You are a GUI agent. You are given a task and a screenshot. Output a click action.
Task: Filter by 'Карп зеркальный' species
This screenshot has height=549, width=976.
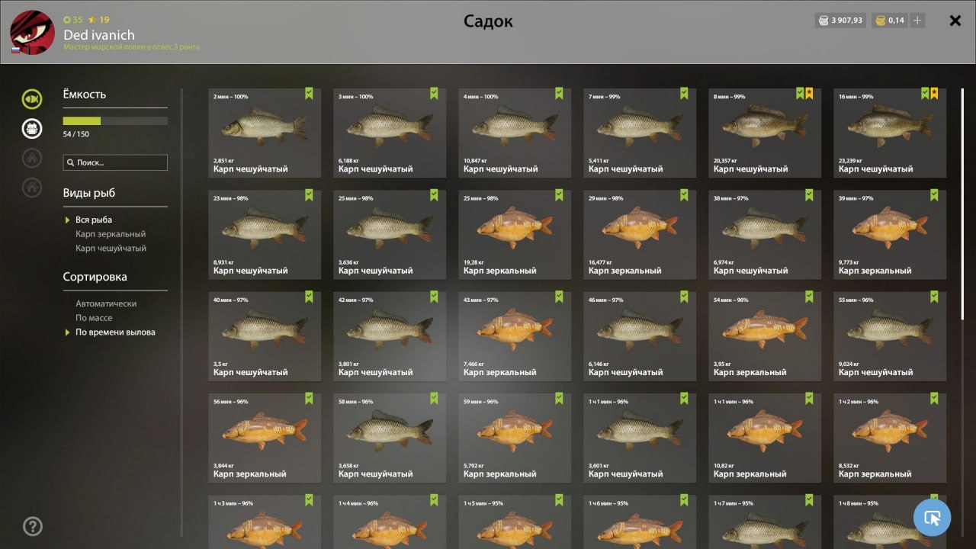pos(111,234)
